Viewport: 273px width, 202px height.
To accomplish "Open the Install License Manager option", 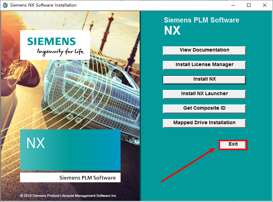I will click(204, 65).
